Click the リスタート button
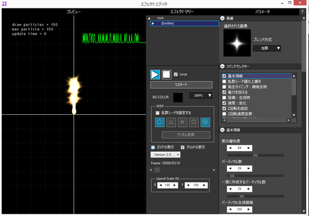This screenshot has width=309, height=216. click(x=181, y=85)
